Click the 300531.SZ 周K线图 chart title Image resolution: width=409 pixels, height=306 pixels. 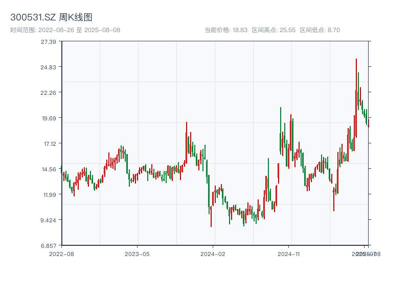tap(51, 18)
